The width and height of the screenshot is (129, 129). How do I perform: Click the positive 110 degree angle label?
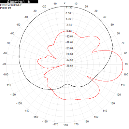pos(123,85)
